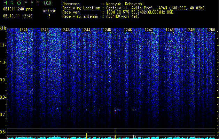Click the date stamp 05.10.11 12:40

(18, 16)
